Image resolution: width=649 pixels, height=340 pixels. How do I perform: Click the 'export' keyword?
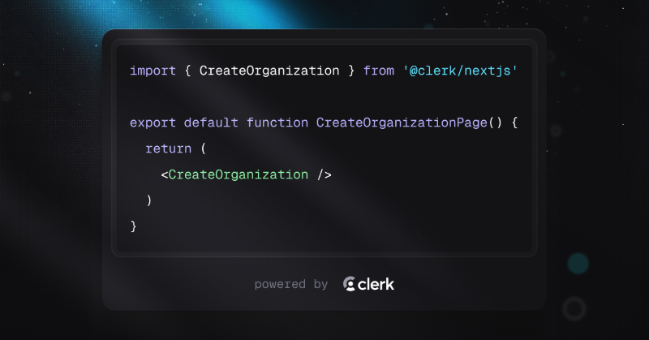pyautogui.click(x=153, y=123)
